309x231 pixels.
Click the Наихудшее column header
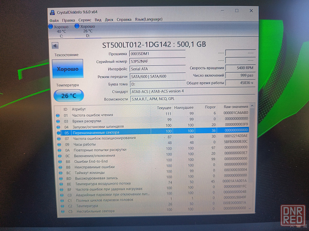184,107
